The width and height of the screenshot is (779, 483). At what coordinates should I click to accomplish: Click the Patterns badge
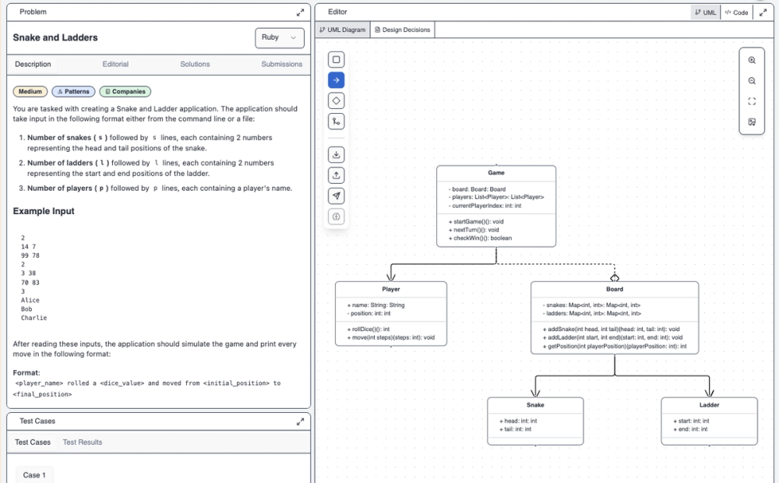point(73,91)
